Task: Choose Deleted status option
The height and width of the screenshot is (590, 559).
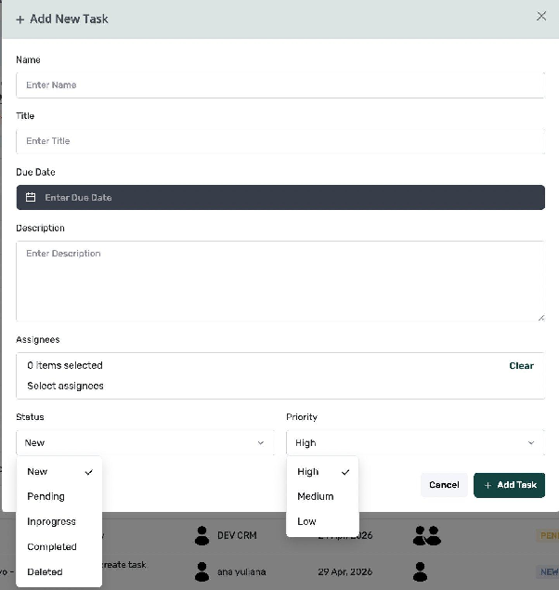Action: click(x=59, y=572)
